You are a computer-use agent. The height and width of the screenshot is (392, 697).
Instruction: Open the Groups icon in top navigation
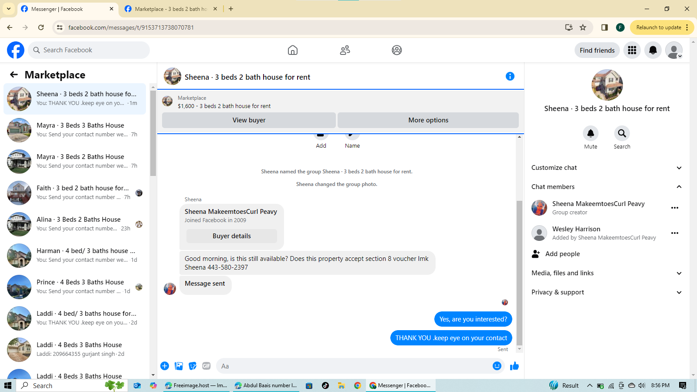(397, 50)
